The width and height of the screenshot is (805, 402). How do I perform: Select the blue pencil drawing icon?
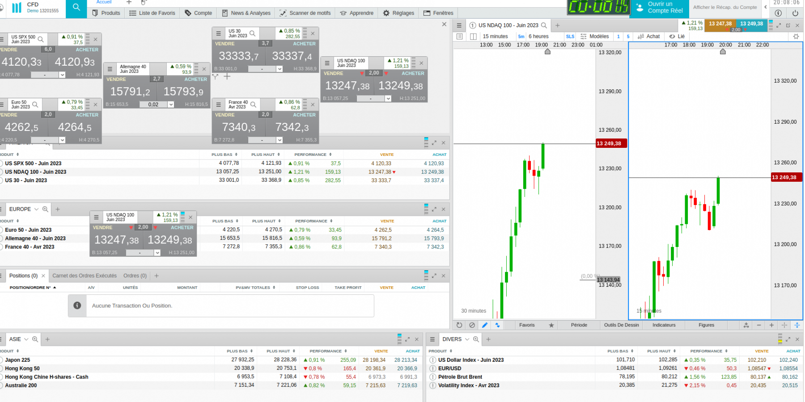pyautogui.click(x=485, y=325)
